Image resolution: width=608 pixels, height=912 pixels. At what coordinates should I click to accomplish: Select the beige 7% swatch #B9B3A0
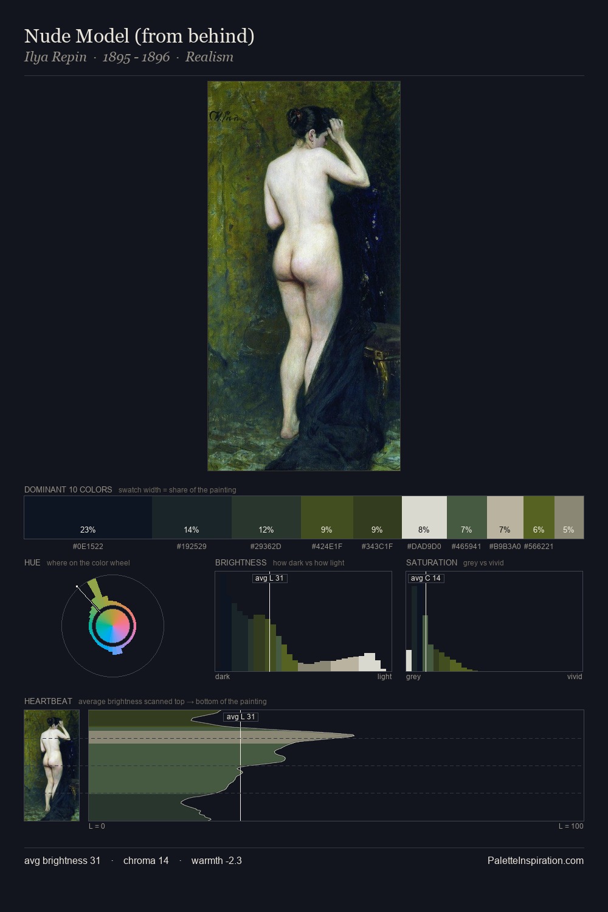point(505,517)
